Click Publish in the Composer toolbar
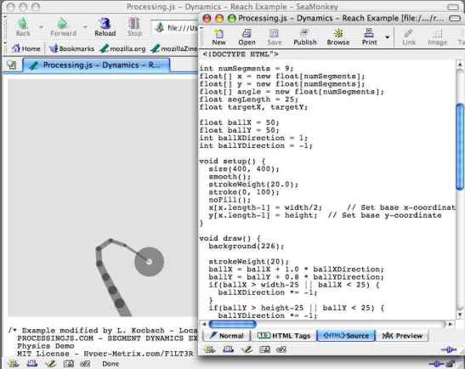The height and width of the screenshot is (369, 465). [x=305, y=37]
